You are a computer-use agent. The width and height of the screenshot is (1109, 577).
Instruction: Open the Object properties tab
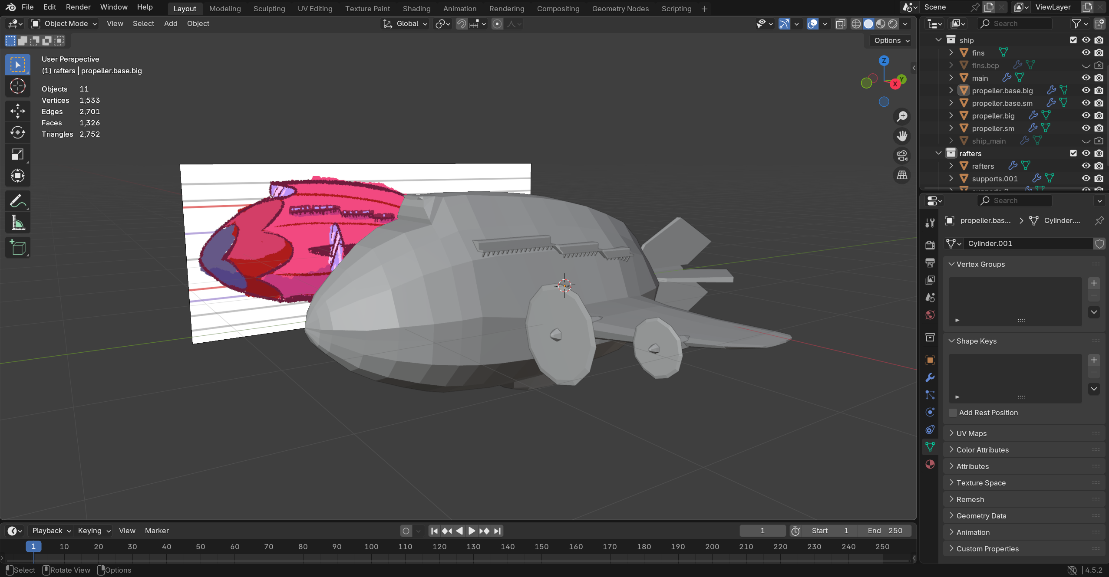pos(930,360)
